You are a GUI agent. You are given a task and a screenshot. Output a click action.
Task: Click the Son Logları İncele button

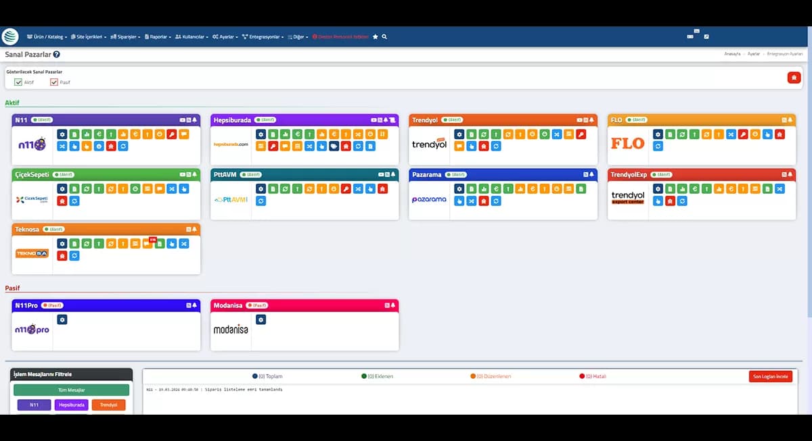(x=770, y=376)
